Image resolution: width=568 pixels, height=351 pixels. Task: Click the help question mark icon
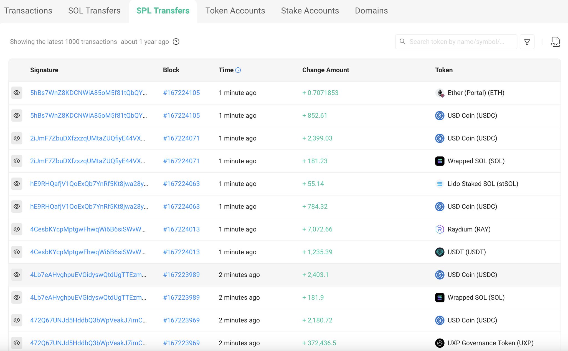[176, 42]
